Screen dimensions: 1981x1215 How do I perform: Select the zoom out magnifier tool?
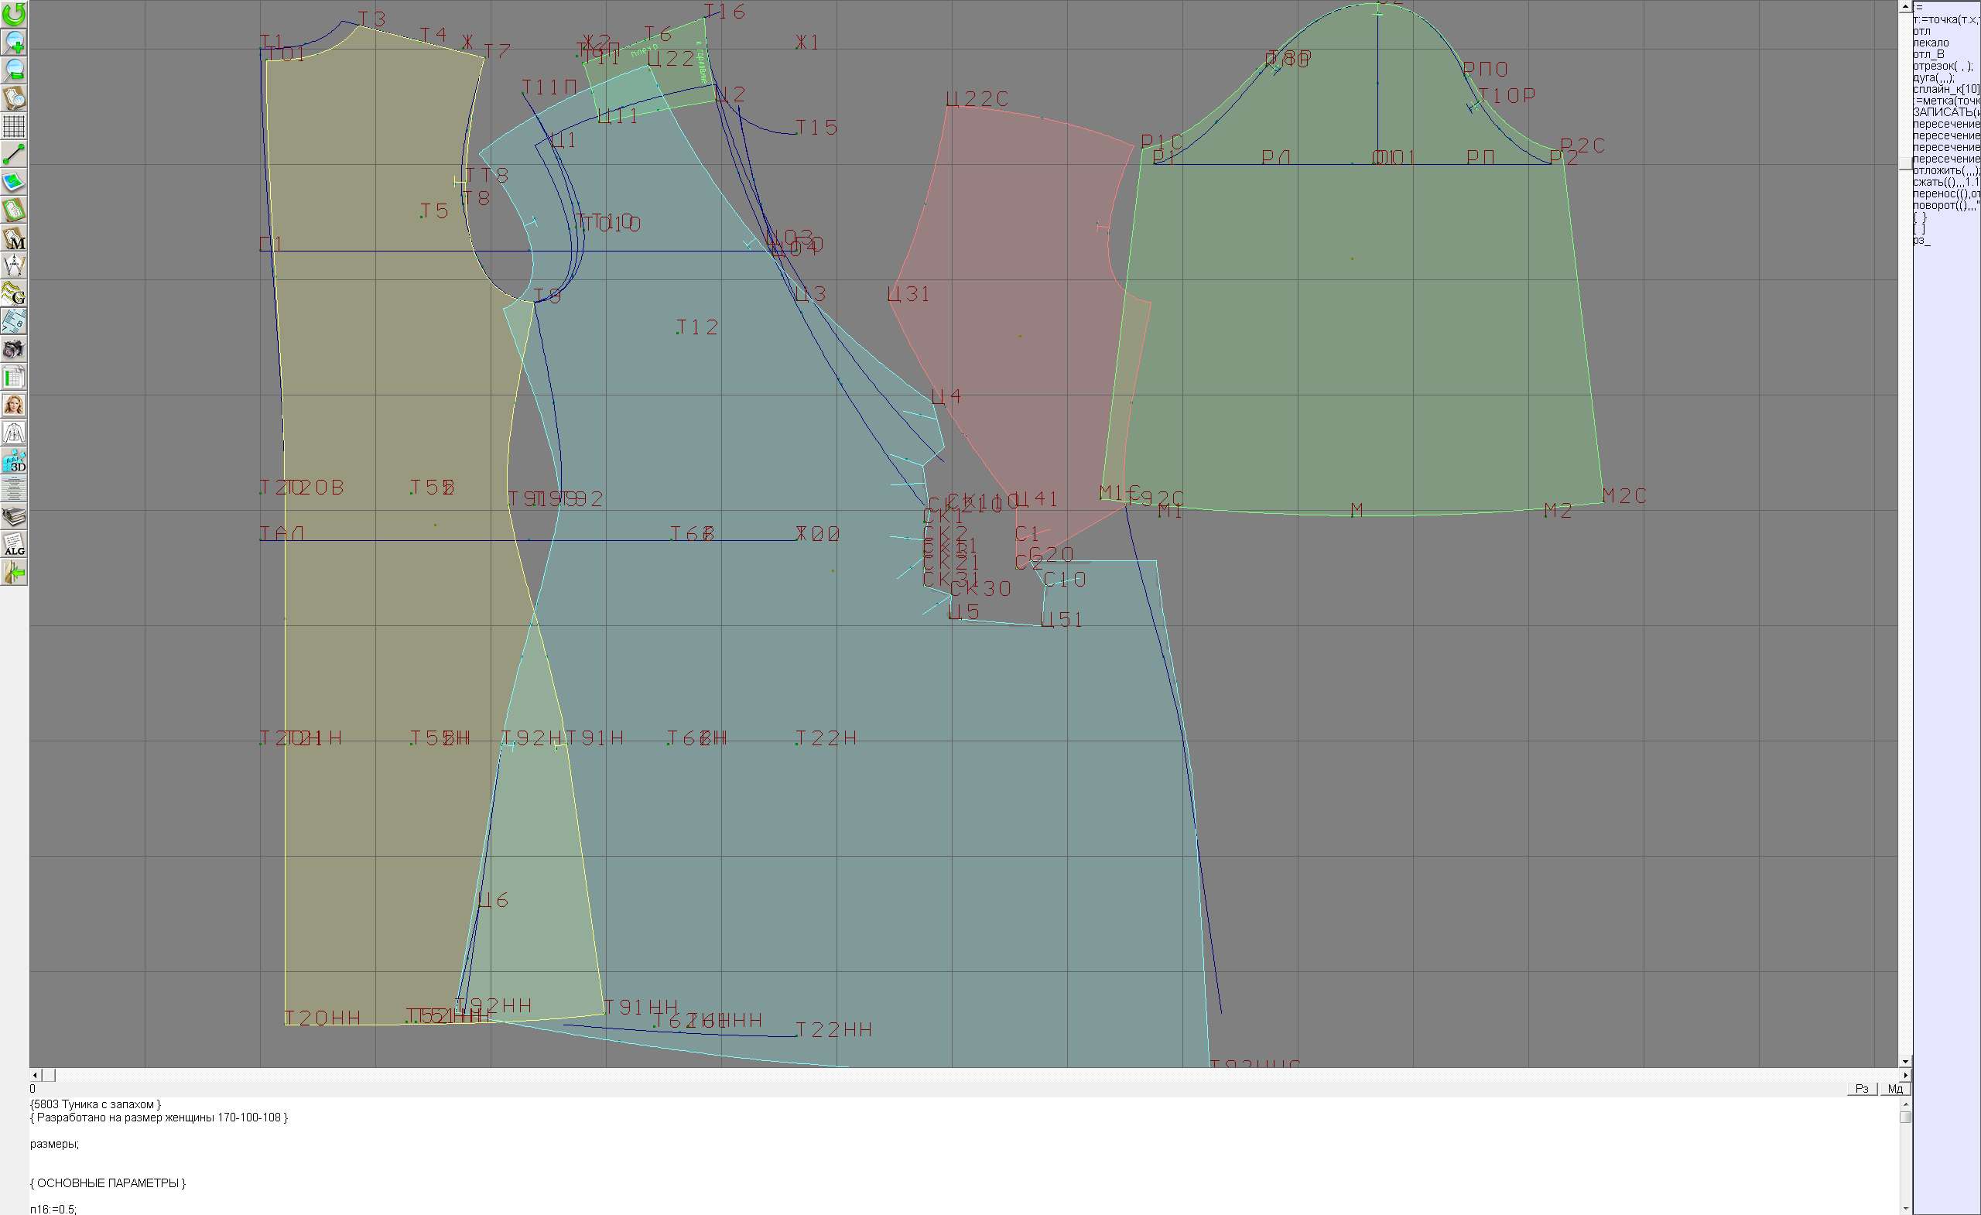coord(14,70)
